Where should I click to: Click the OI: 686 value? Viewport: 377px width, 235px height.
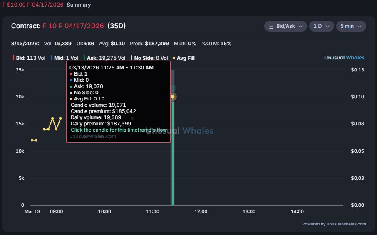85,44
